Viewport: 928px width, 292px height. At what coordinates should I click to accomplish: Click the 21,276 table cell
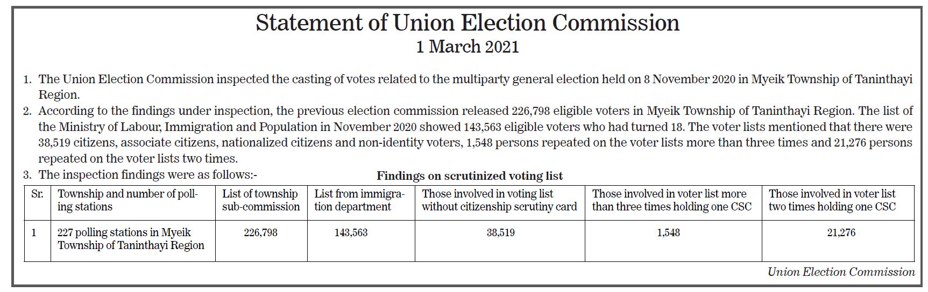click(841, 232)
